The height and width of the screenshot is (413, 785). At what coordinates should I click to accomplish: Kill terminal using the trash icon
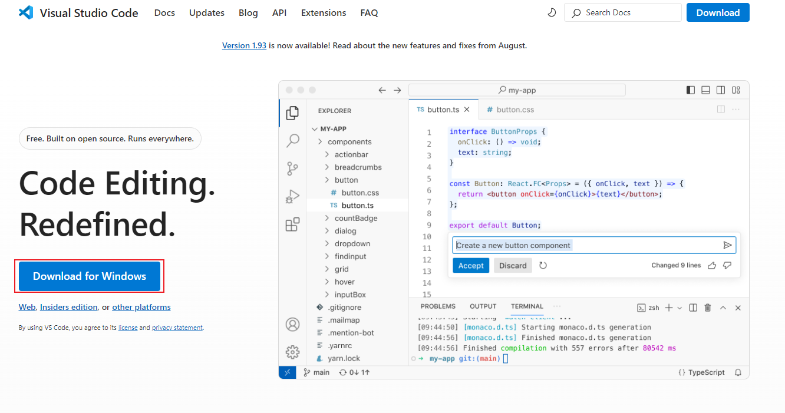[x=708, y=308]
